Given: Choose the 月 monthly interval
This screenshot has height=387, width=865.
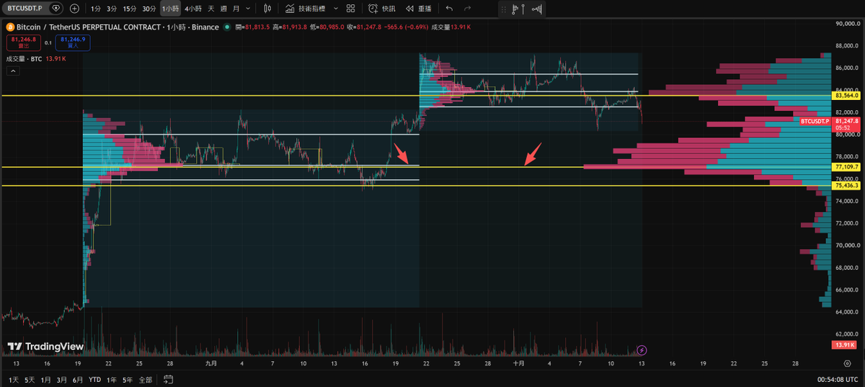Looking at the screenshot, I should click(236, 9).
